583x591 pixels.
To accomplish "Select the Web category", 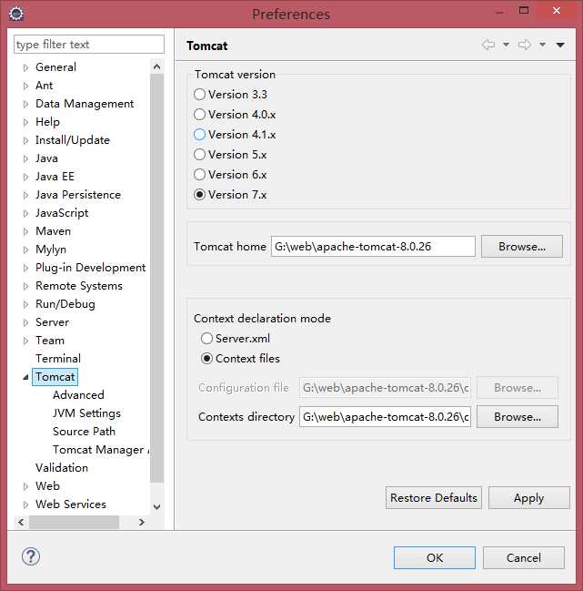I will 47,486.
